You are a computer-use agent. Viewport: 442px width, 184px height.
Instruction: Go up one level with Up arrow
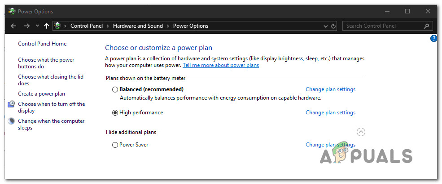(x=47, y=26)
